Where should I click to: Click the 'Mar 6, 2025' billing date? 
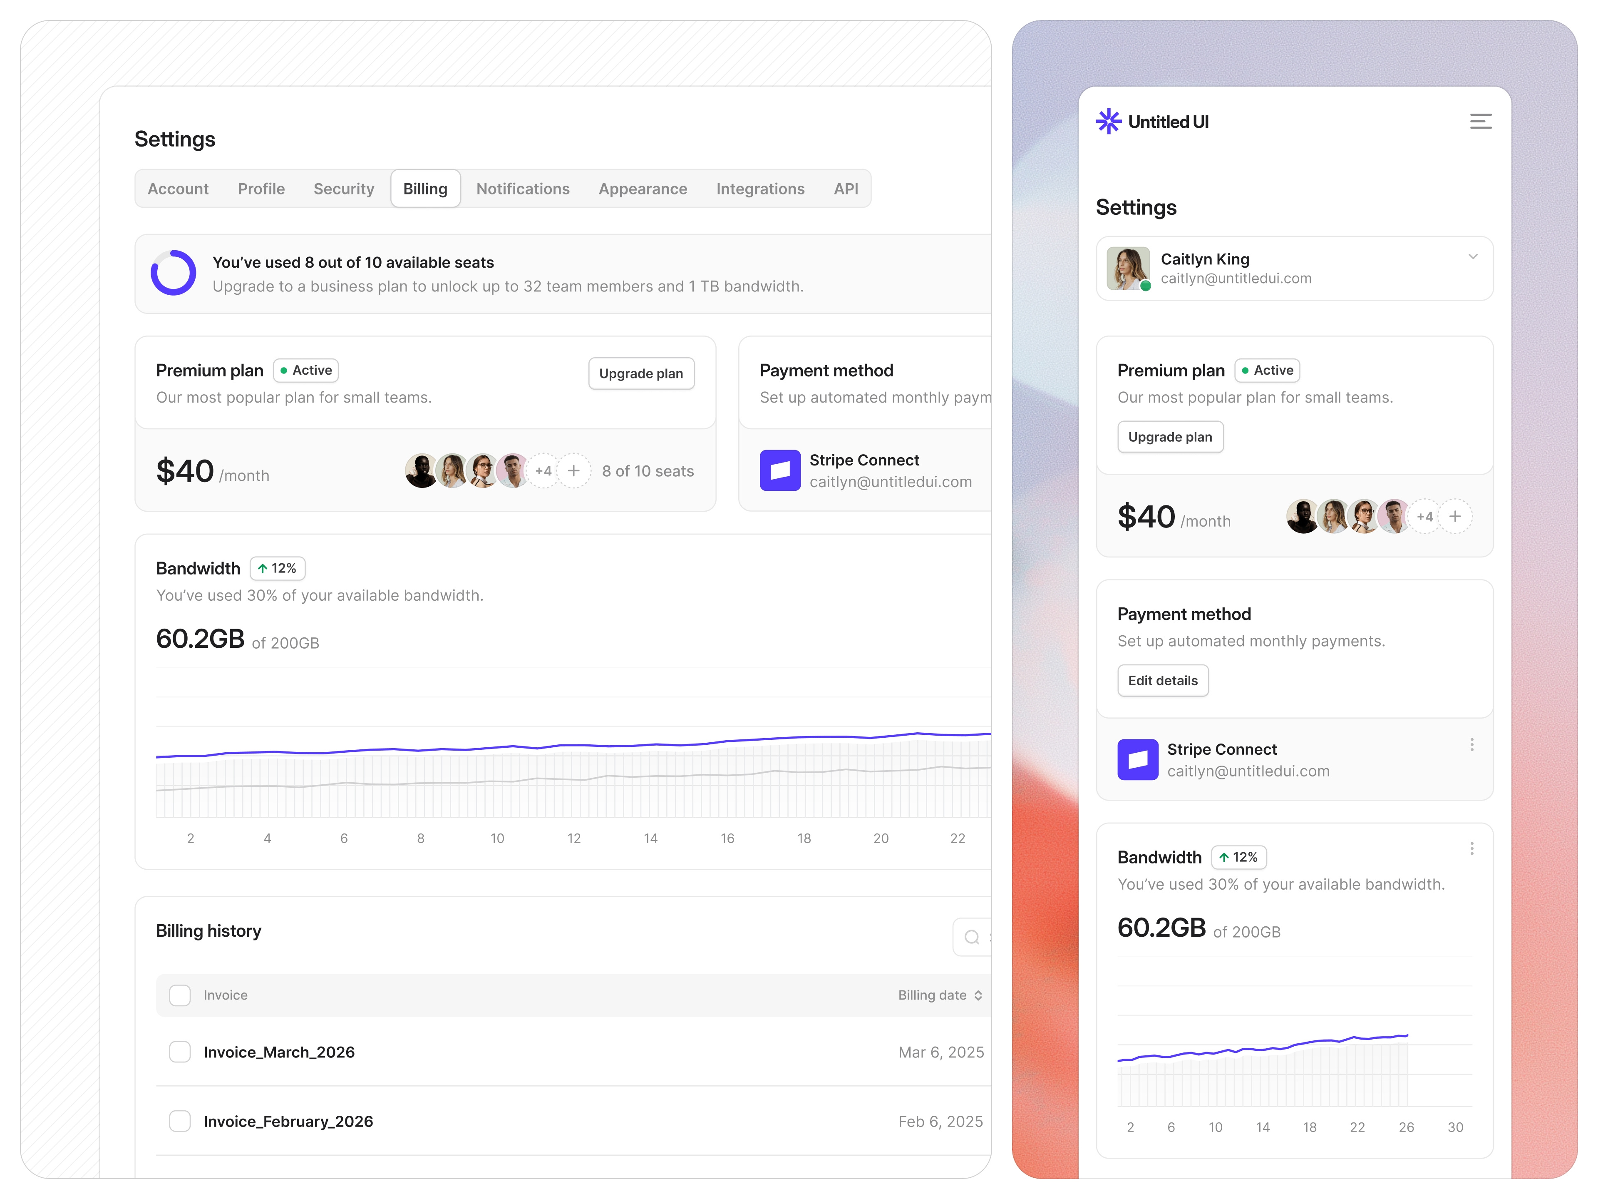(941, 1052)
